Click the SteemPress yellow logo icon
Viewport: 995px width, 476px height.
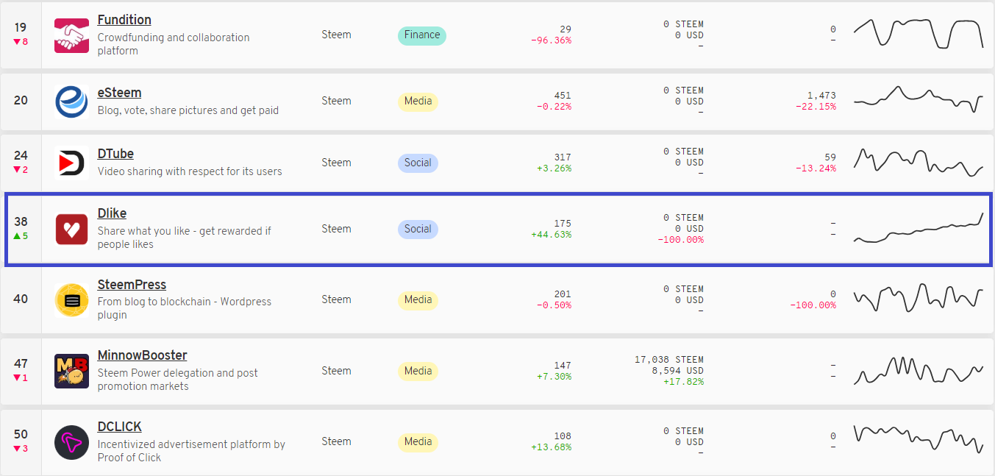coord(71,300)
